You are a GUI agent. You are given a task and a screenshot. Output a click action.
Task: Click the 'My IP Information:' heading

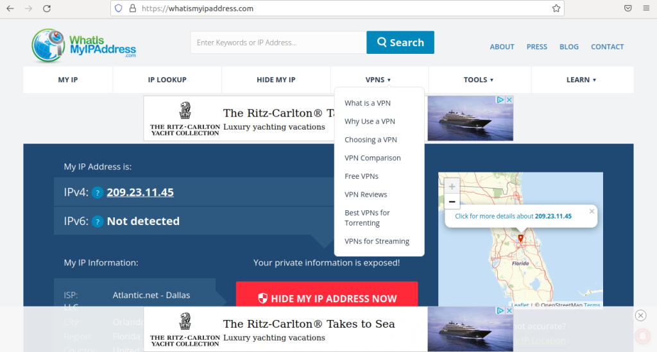[x=101, y=263]
